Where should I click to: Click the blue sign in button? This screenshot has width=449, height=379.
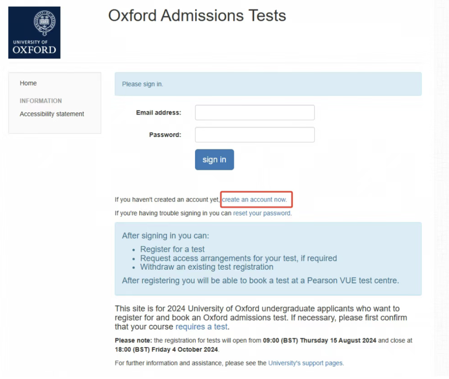(x=214, y=160)
